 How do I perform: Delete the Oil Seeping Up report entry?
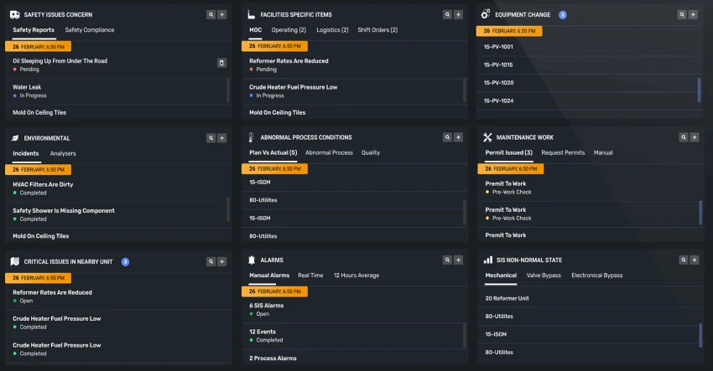coord(221,63)
